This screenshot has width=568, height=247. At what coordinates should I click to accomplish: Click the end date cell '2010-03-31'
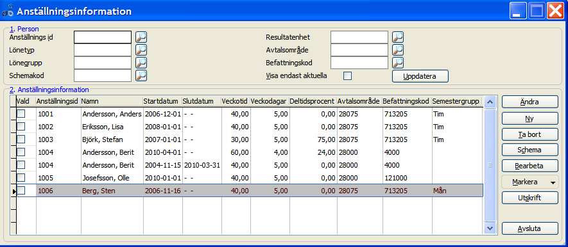coord(202,165)
